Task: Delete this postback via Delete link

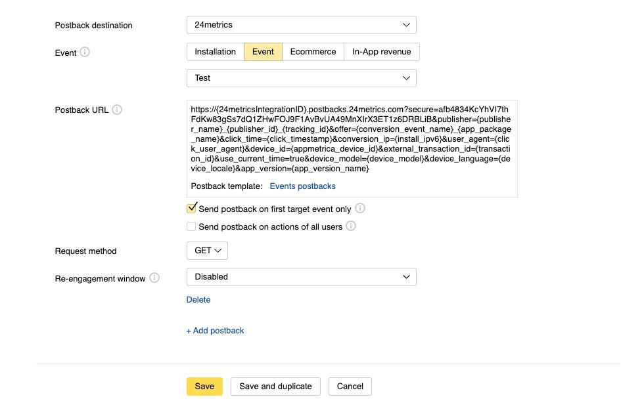Action: pos(198,300)
